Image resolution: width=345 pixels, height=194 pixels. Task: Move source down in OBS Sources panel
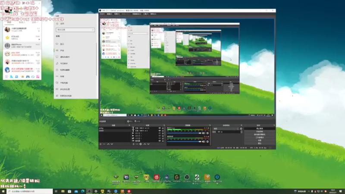(148, 144)
